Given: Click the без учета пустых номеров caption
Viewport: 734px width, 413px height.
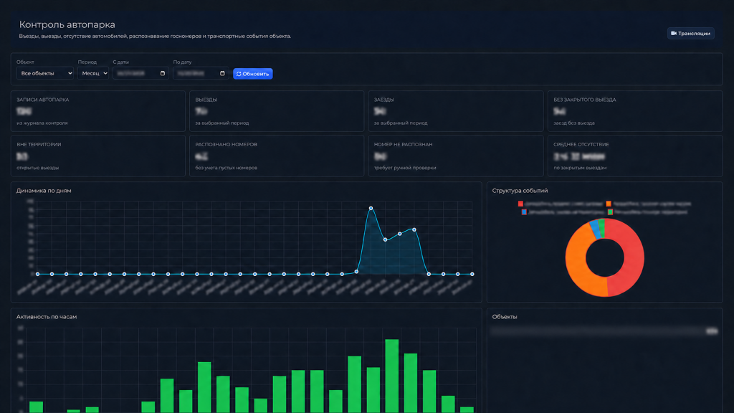Looking at the screenshot, I should point(226,168).
